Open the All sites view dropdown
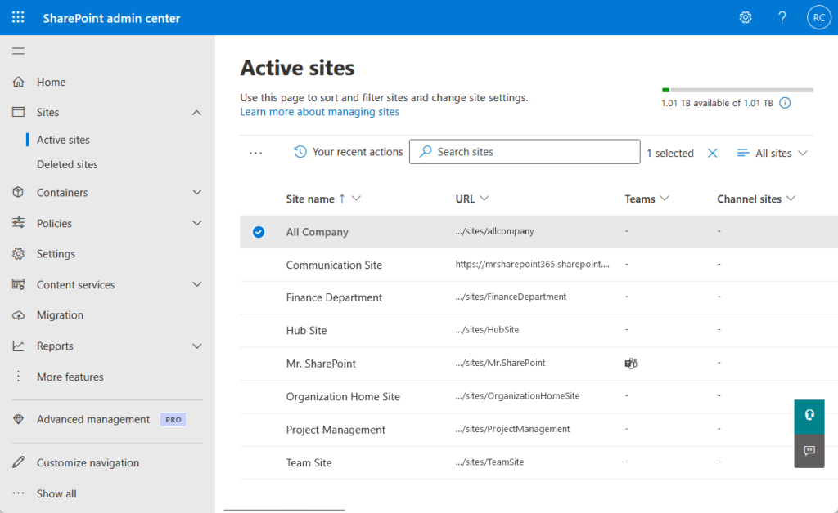 [x=773, y=153]
